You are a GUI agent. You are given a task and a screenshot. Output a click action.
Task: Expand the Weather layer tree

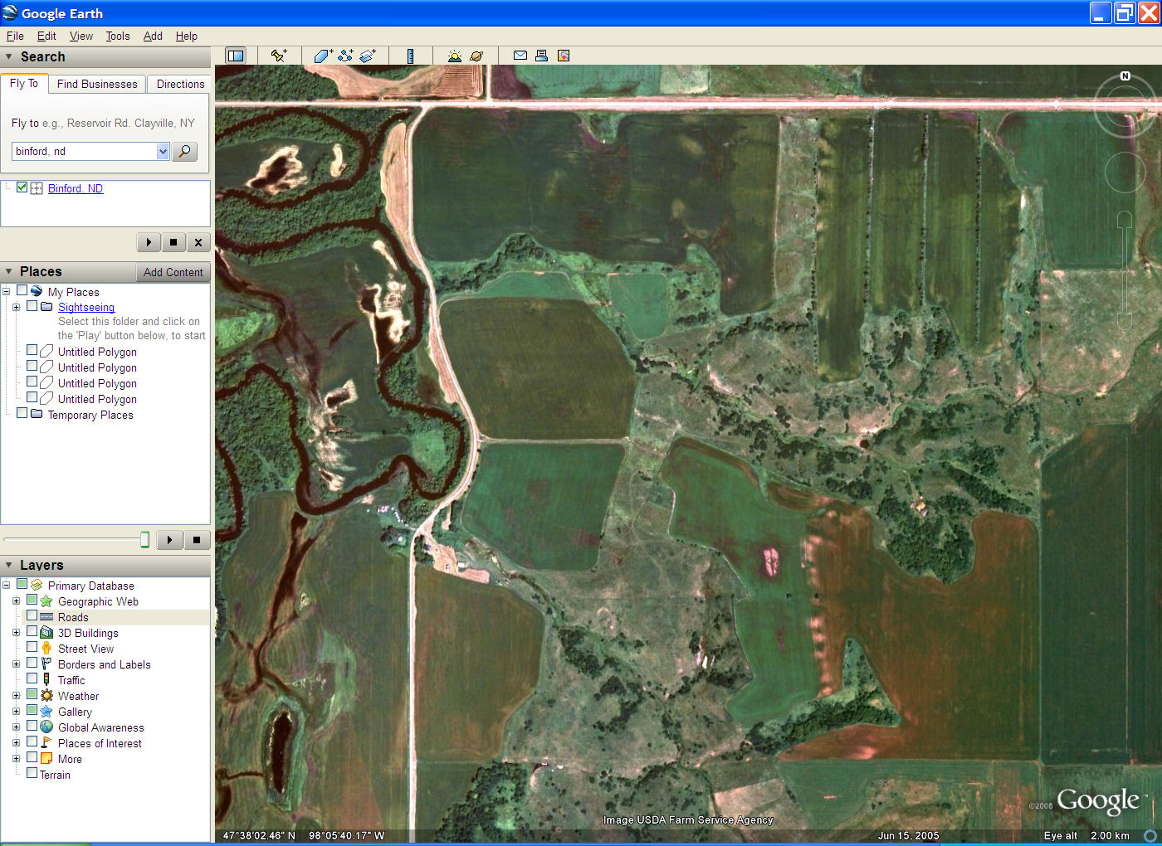(16, 695)
